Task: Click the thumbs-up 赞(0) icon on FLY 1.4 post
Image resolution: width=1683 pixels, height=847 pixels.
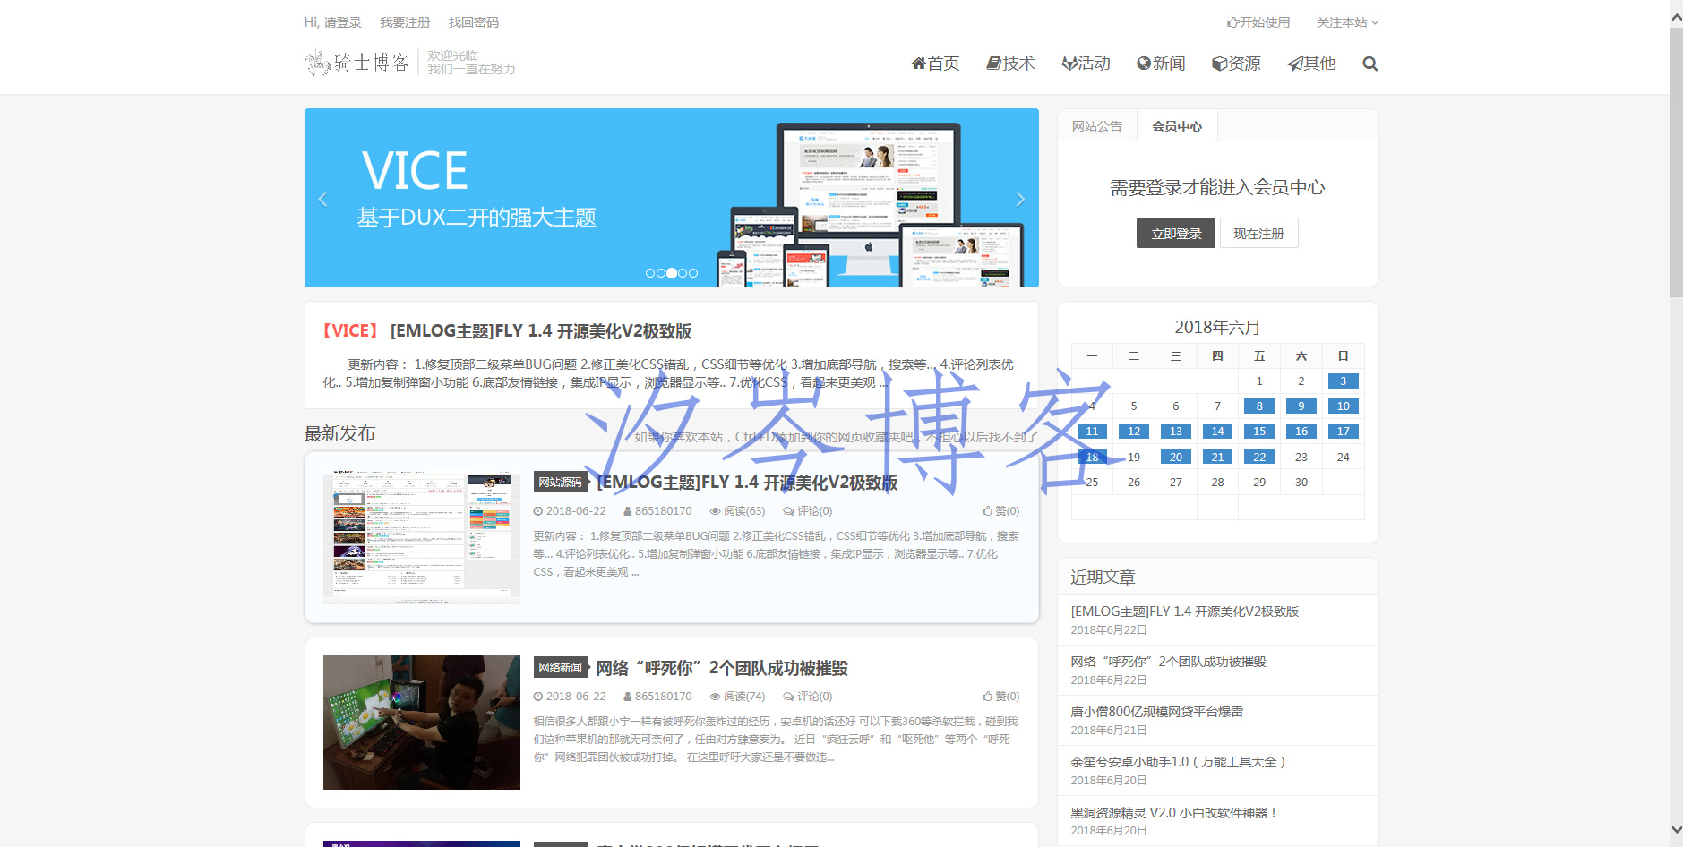Action: click(987, 511)
